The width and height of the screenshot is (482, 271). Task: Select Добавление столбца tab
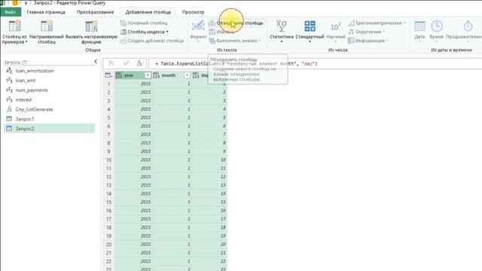[148, 12]
